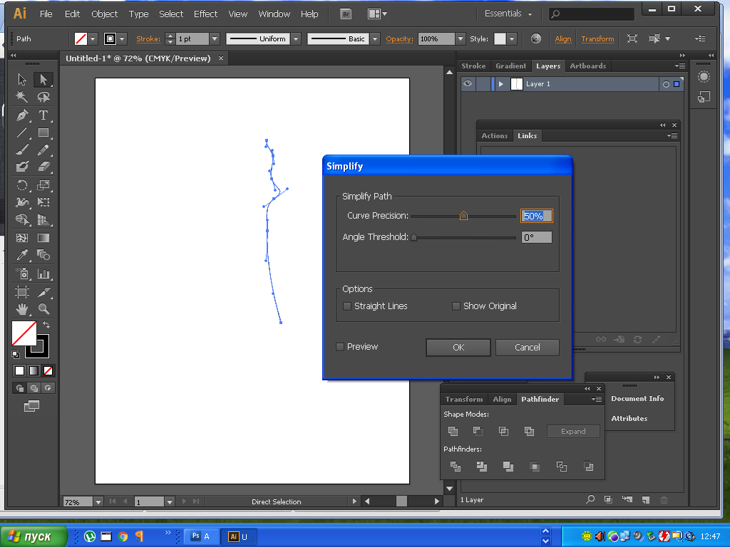Choose the Eyedropper tool
Viewport: 730px width, 547px height.
click(22, 255)
